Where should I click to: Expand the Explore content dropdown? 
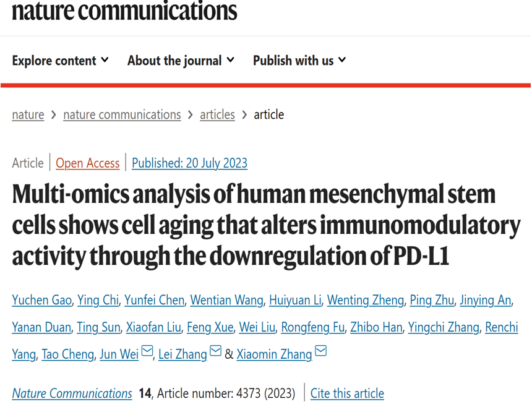click(61, 61)
